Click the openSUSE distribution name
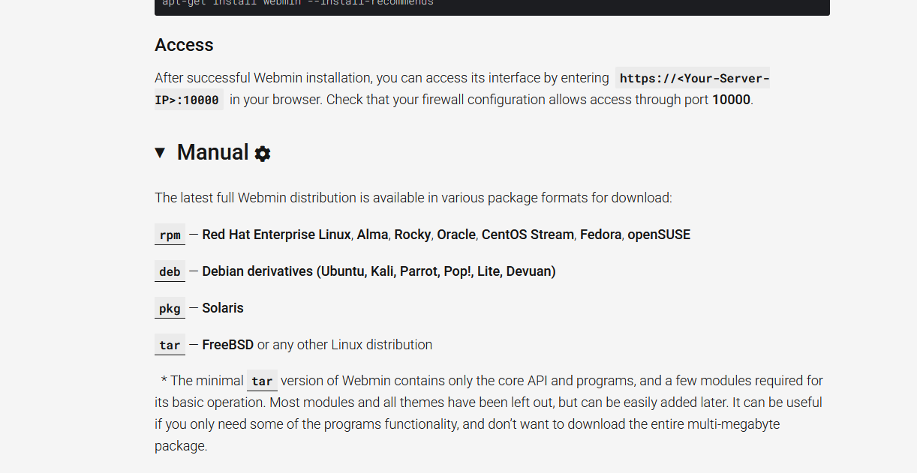 coord(659,235)
